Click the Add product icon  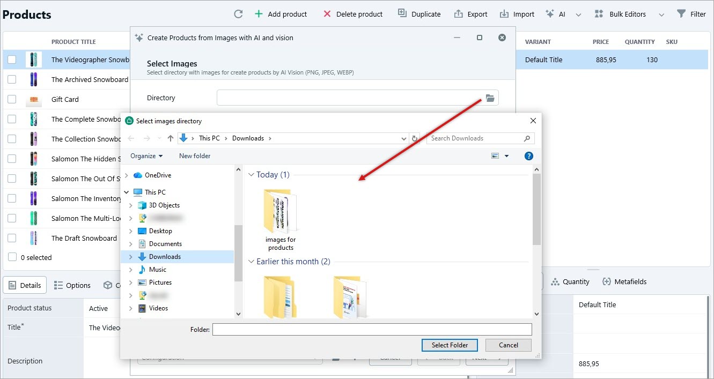pos(258,13)
